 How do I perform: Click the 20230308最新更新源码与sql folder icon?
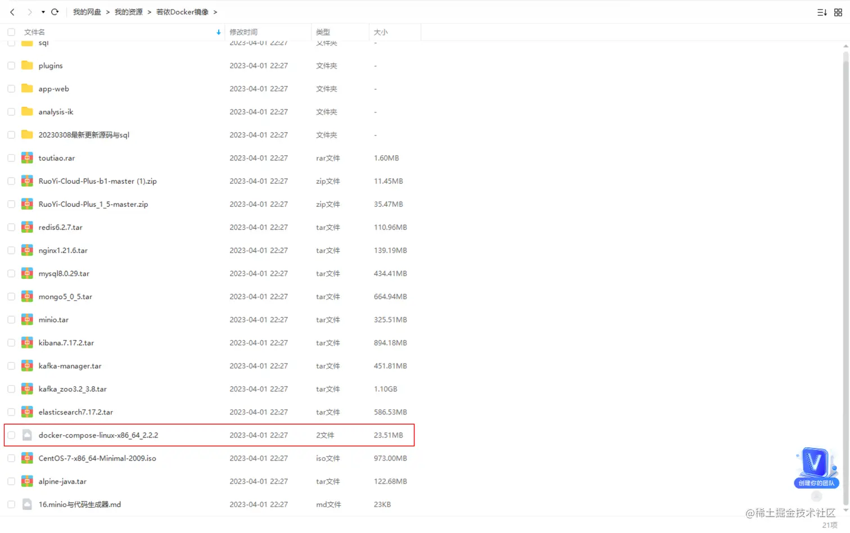27,134
